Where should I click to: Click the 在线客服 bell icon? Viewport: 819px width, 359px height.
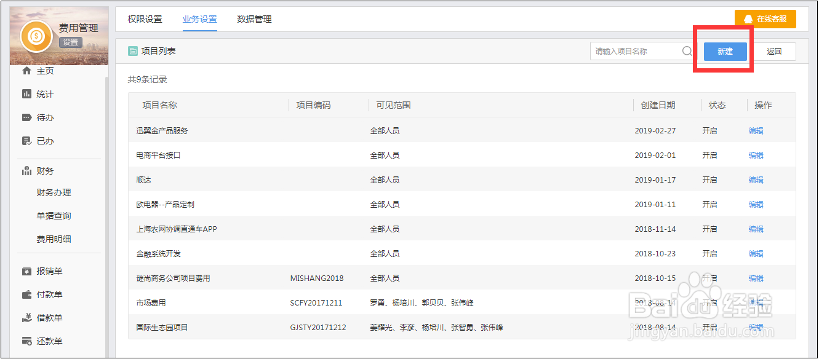pos(748,19)
